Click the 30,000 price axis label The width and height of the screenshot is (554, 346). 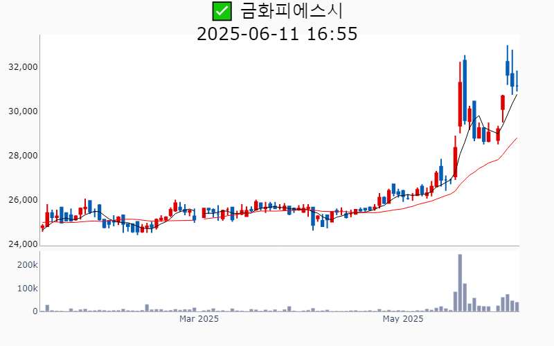[23, 111]
